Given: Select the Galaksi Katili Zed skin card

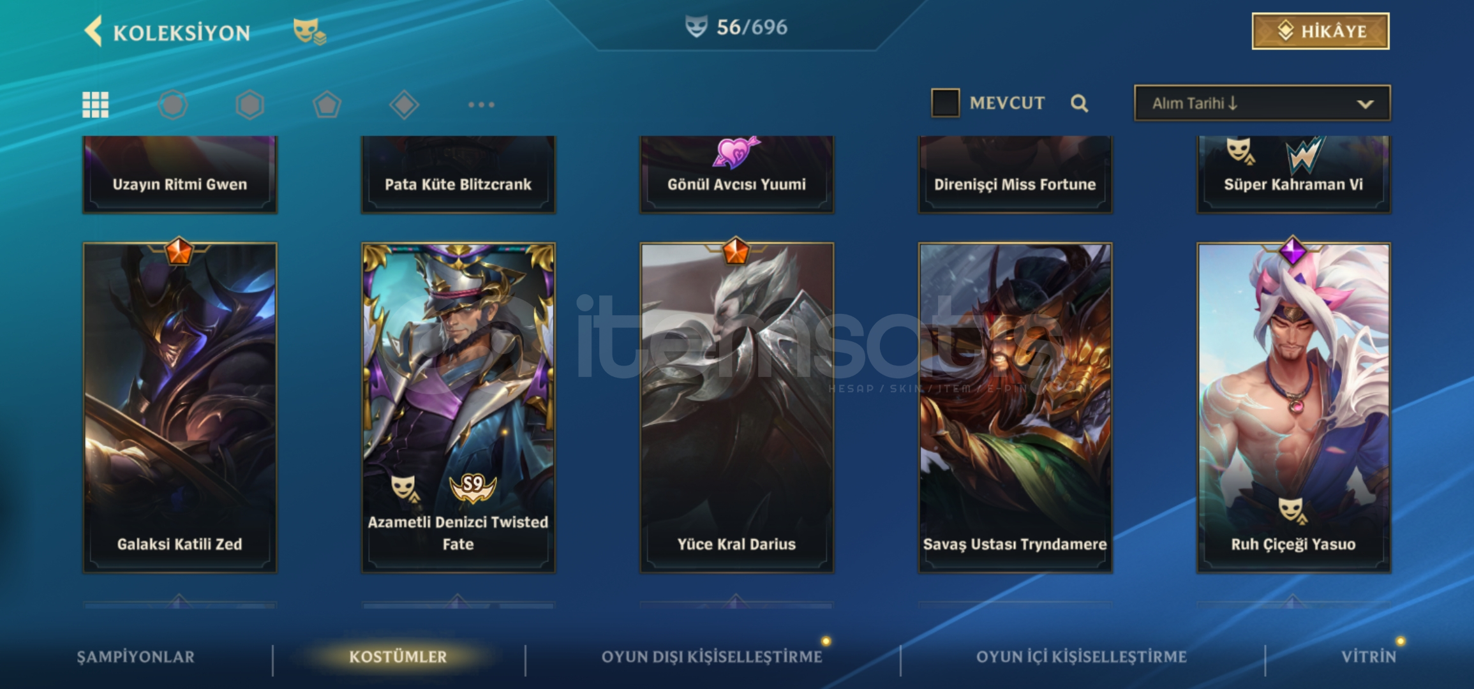Looking at the screenshot, I should click(x=180, y=407).
